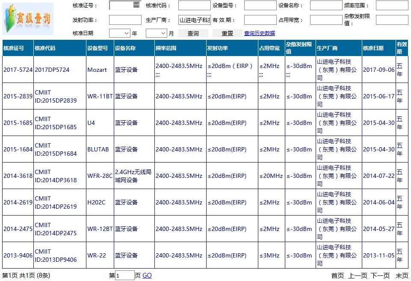Click the 核准日期 column header
The image size is (411, 281).
(379, 48)
